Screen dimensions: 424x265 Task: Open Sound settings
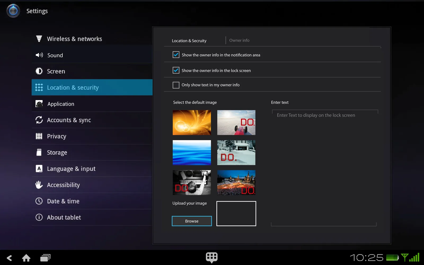tap(92, 55)
